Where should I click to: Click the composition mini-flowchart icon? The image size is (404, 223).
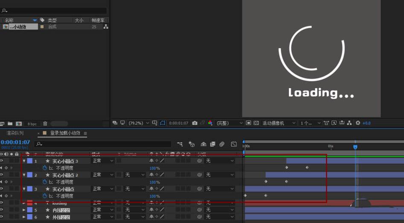(180, 144)
